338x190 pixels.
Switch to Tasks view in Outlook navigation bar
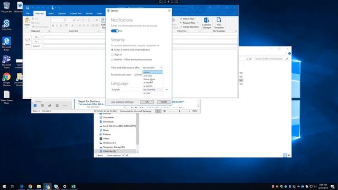57,106
